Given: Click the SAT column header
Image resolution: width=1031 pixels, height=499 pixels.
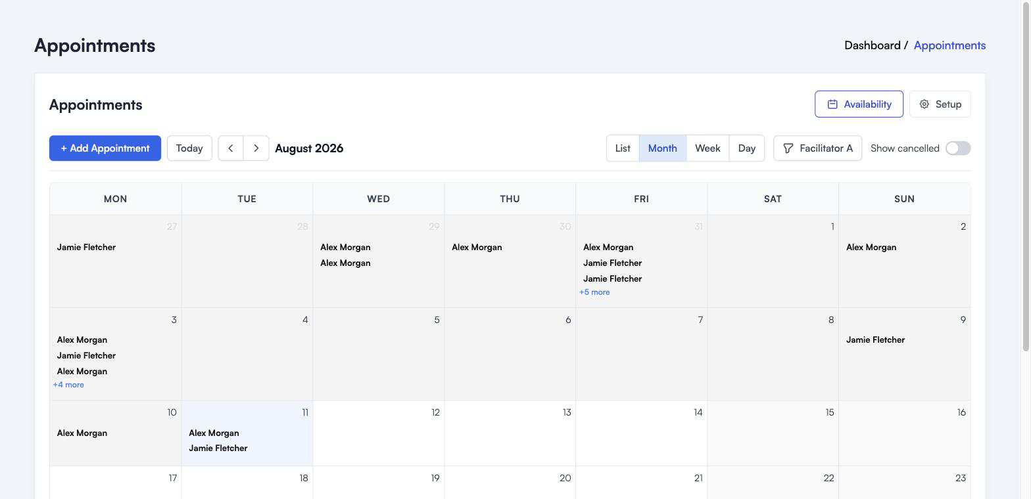Looking at the screenshot, I should pos(773,199).
